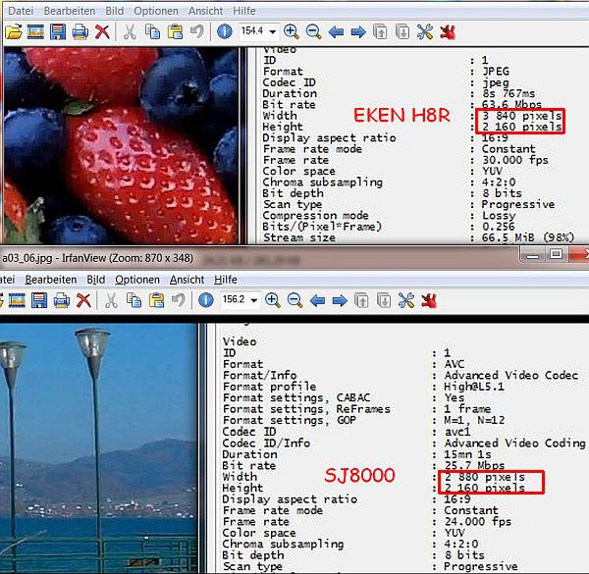Open Bearbeiten menu in lower window
The width and height of the screenshot is (589, 574).
tap(51, 280)
